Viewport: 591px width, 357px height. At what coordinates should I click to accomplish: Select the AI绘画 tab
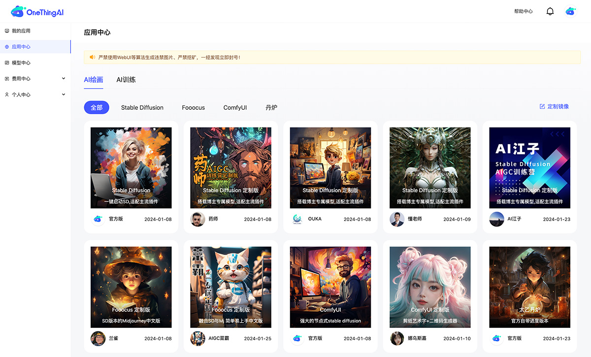click(94, 80)
